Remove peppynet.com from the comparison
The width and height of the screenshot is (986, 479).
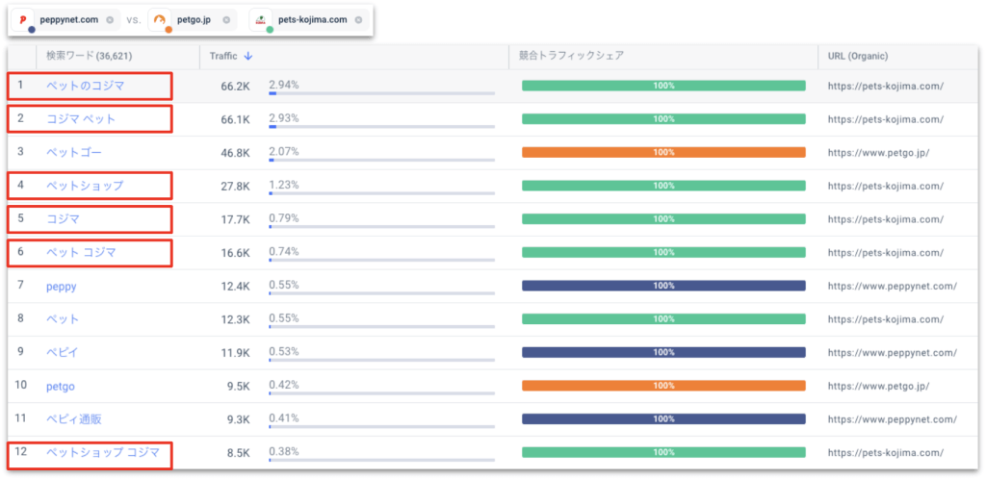pyautogui.click(x=110, y=19)
